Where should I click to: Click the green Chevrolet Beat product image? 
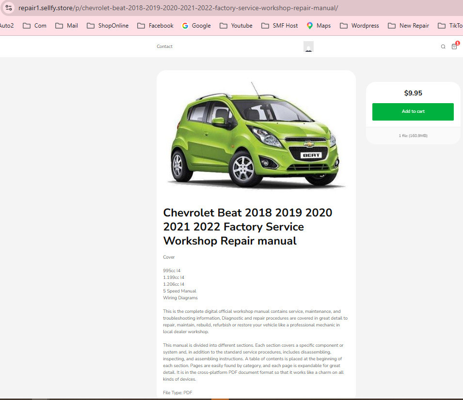[x=255, y=135]
